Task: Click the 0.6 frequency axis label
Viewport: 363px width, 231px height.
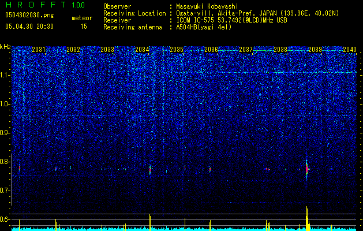Action: click(5, 219)
